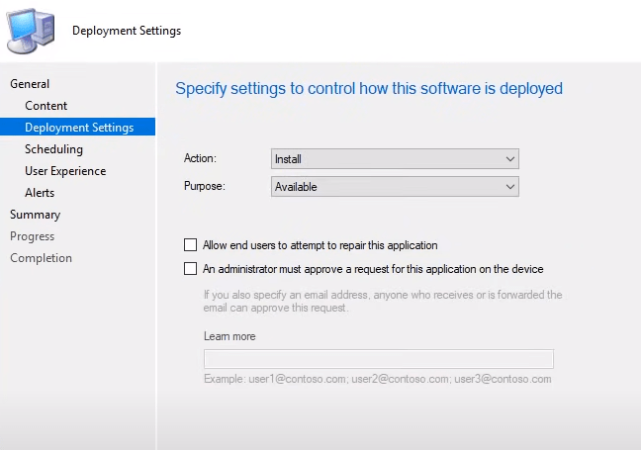Click the example email addresses hint text
This screenshot has width=641, height=450.
click(377, 379)
